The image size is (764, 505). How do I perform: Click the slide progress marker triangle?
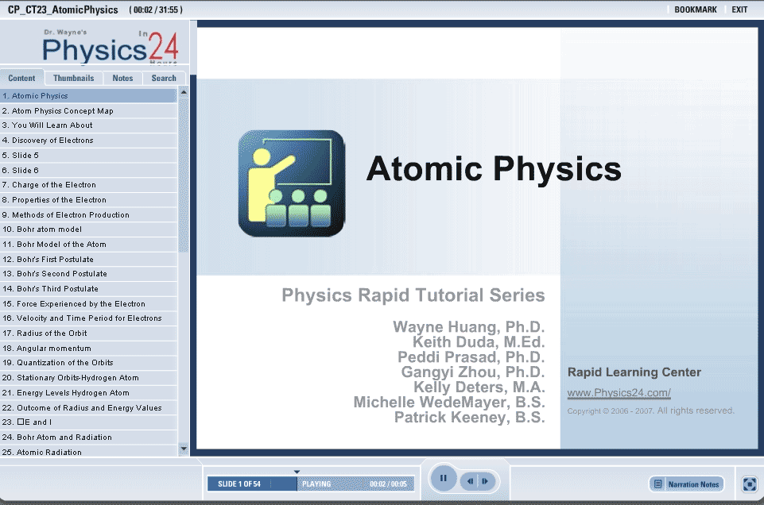(x=297, y=472)
